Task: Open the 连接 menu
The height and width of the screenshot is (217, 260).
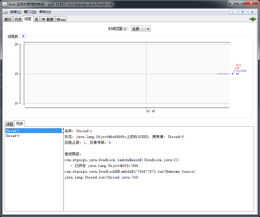Action: point(15,12)
